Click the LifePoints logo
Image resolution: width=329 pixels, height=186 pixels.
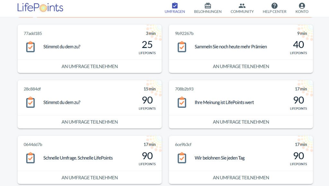[40, 7]
